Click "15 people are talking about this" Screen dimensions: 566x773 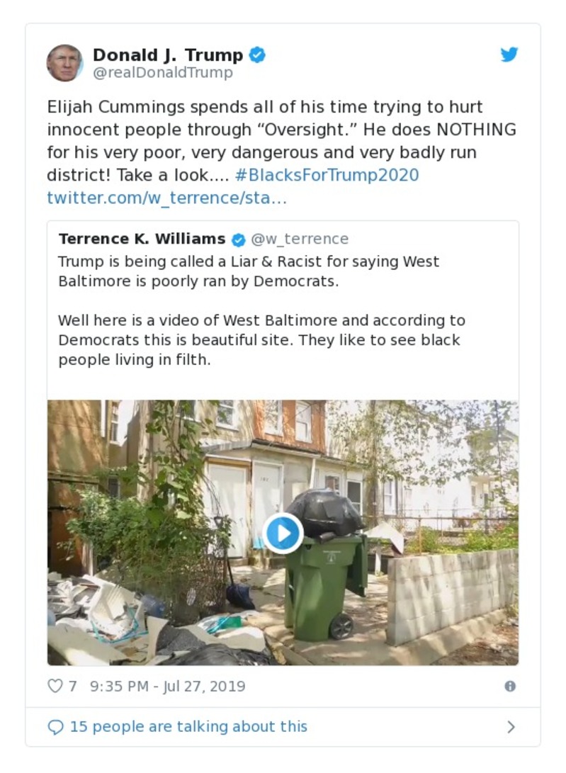pyautogui.click(x=188, y=727)
